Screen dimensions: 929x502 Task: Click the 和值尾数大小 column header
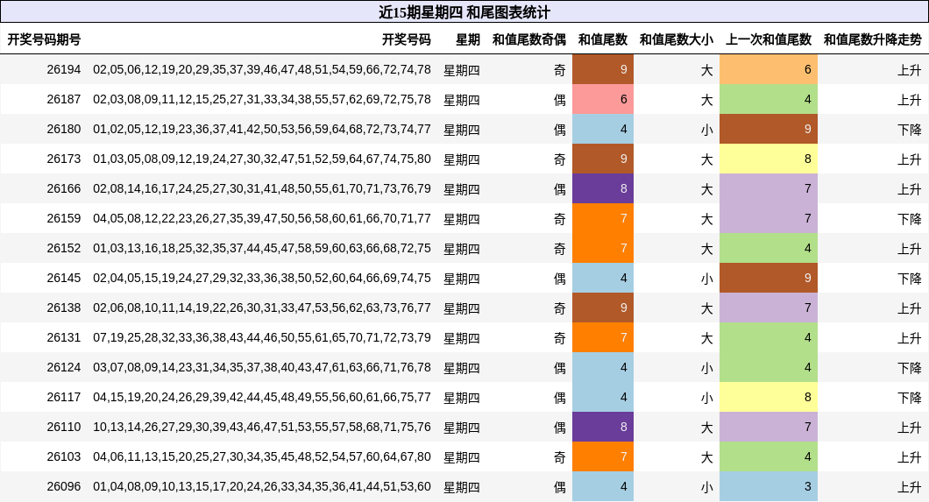tap(676, 39)
